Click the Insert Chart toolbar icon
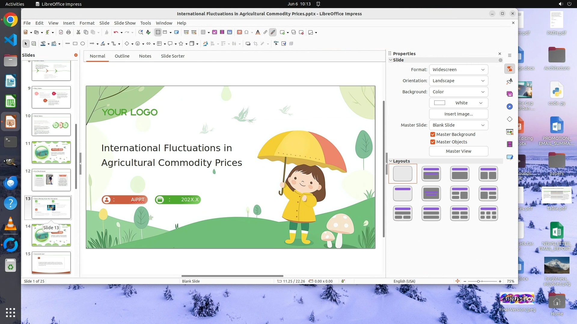Viewport: 577px width, 324px height. 230,32
